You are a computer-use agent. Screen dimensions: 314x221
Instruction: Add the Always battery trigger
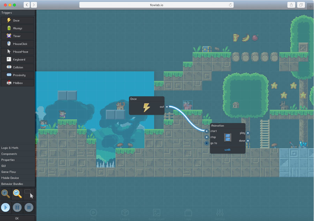click(x=17, y=28)
